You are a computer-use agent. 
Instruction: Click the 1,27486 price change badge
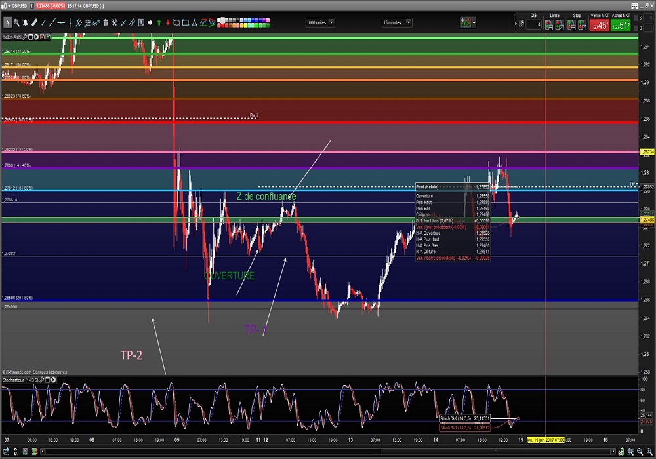click(x=51, y=6)
